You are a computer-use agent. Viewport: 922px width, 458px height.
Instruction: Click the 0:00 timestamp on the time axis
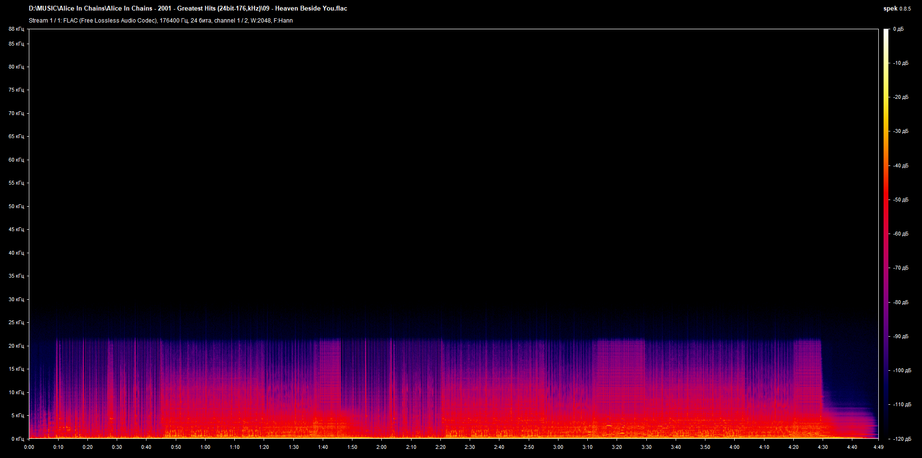click(x=29, y=446)
